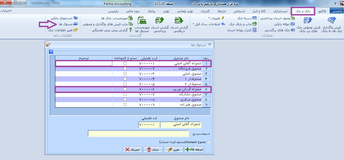Click the کد تفضیلی input field
This screenshot has height=160, width=344.
(149, 125)
